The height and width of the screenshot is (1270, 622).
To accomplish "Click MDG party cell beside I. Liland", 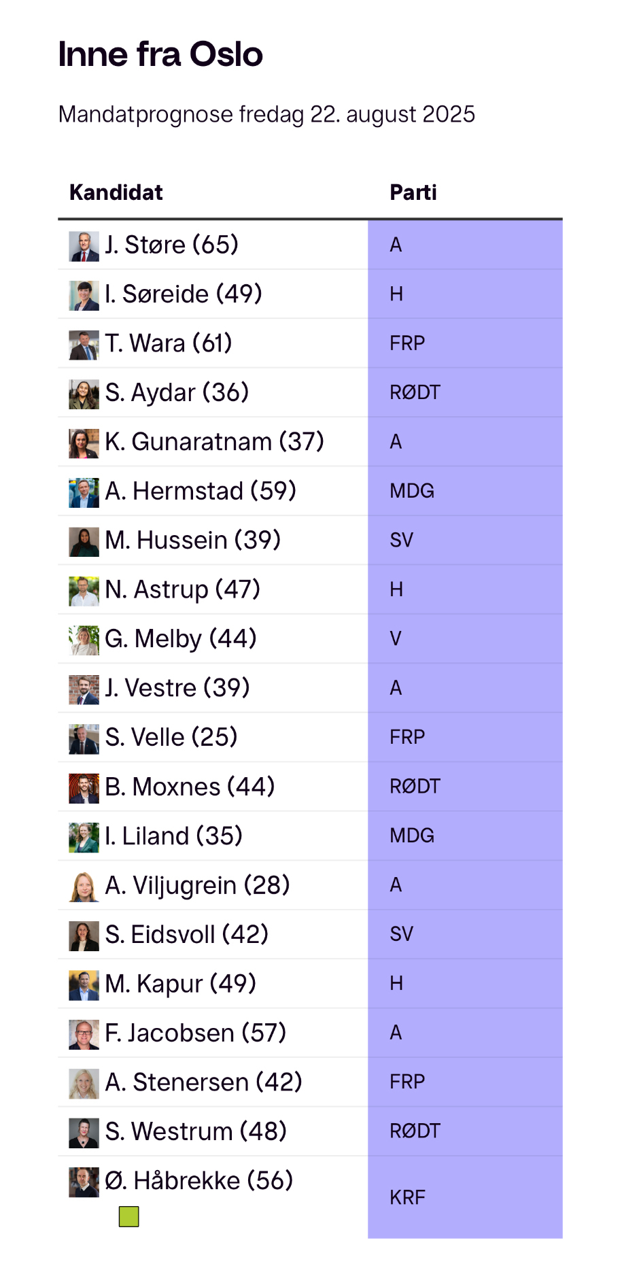I will [x=465, y=836].
